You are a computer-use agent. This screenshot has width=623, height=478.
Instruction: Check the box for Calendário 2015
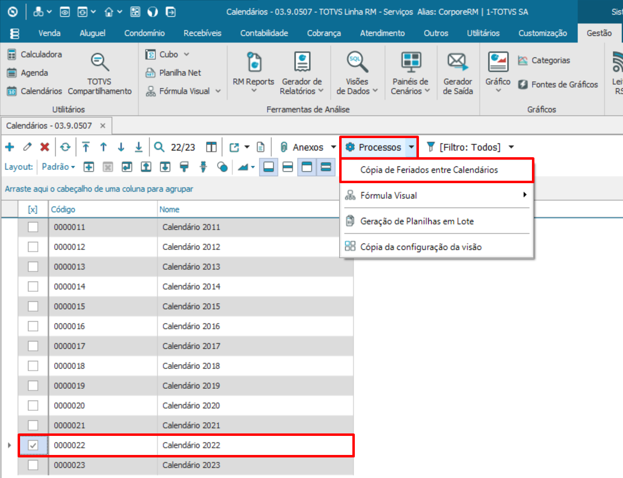click(x=33, y=306)
